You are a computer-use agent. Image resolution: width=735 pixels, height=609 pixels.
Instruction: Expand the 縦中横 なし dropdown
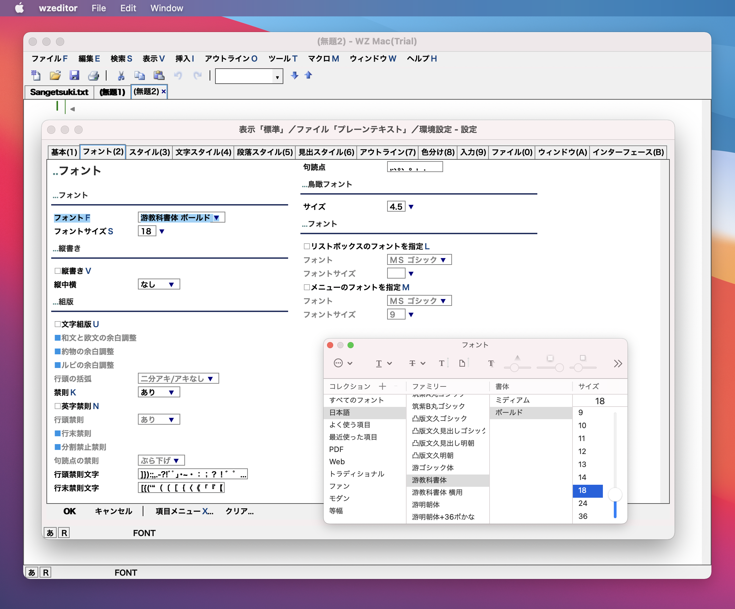point(171,285)
